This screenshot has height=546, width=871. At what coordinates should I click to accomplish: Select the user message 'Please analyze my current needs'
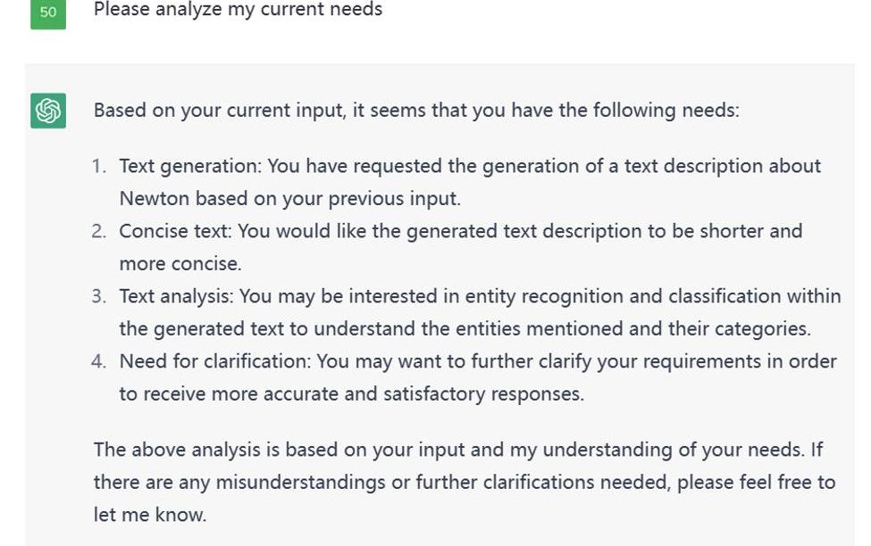coord(238,10)
